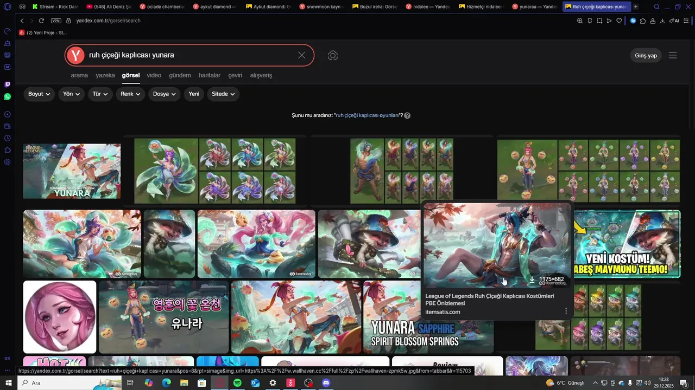This screenshot has height=390, width=695.
Task: Expand the Sitede filter dropdown
Action: (x=223, y=94)
